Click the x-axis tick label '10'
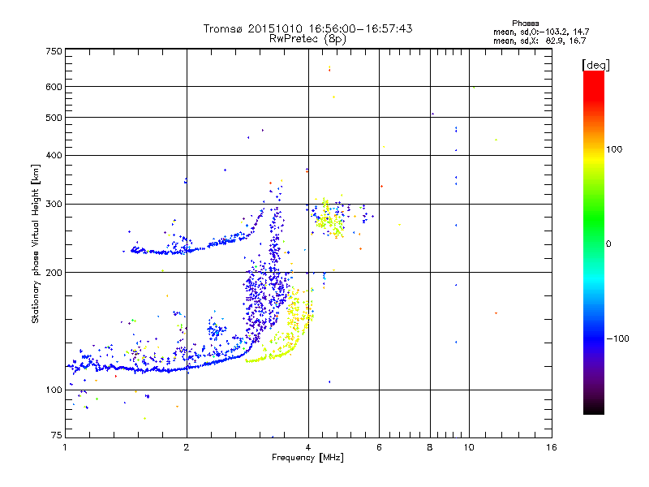Viewport: 649px width, 487px height. [x=469, y=447]
